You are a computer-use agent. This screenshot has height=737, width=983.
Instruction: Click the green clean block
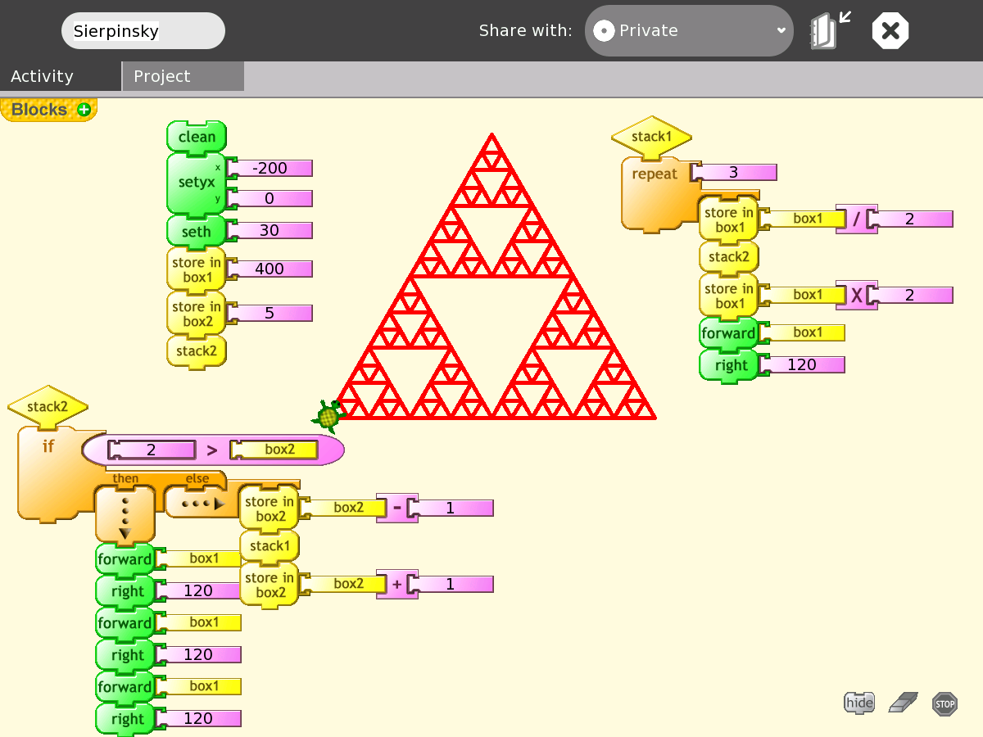[197, 137]
